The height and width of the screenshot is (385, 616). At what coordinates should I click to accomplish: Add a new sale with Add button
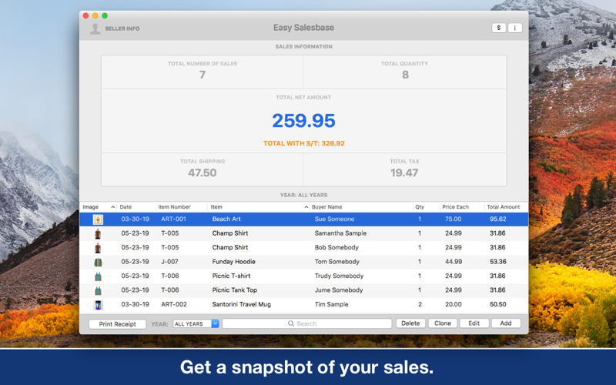(x=506, y=323)
